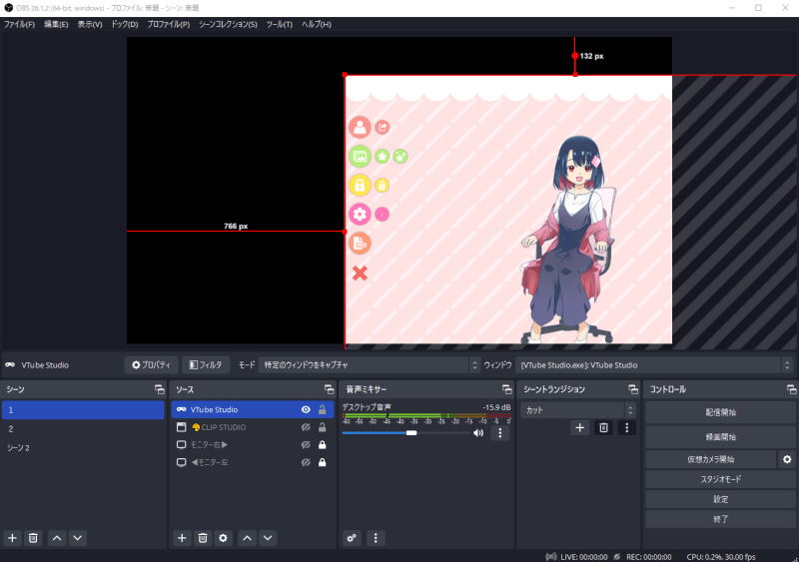Move source up in Sources panel
This screenshot has width=799, height=562.
pos(247,538)
